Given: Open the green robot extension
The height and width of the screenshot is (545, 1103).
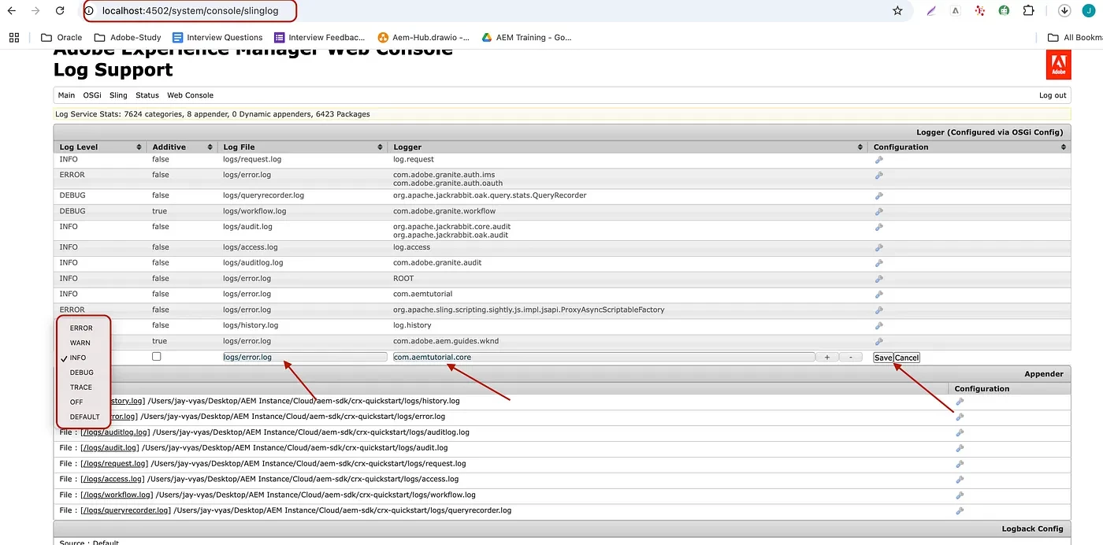Looking at the screenshot, I should point(1005,11).
